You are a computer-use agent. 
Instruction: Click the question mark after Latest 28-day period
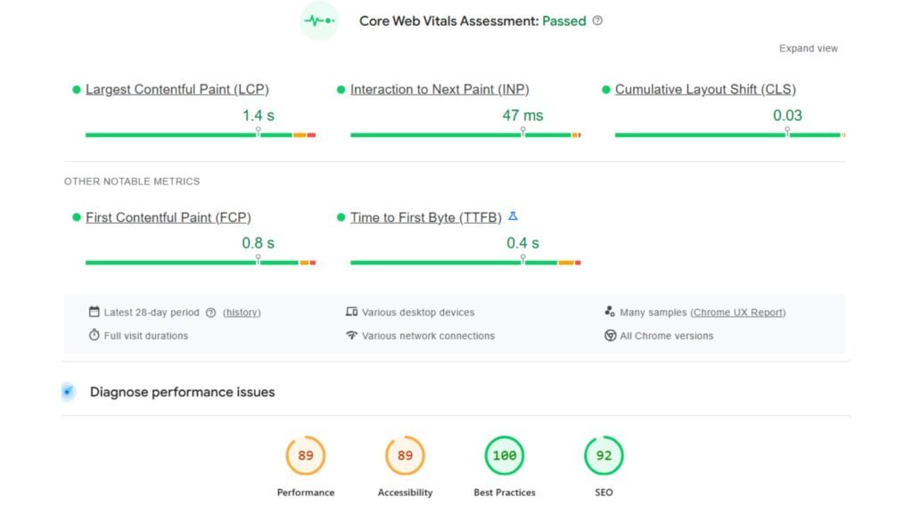[x=210, y=312]
